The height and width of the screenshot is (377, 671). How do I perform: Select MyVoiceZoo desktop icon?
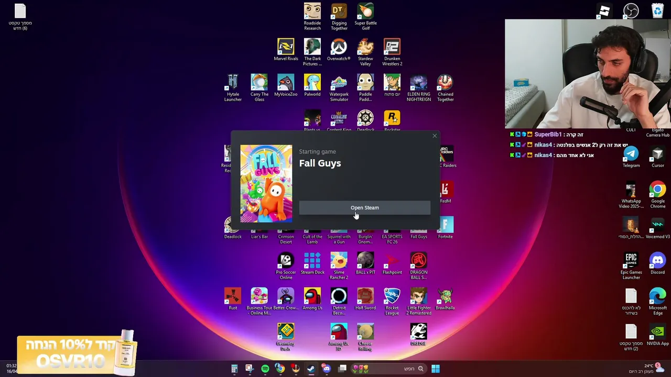(286, 85)
